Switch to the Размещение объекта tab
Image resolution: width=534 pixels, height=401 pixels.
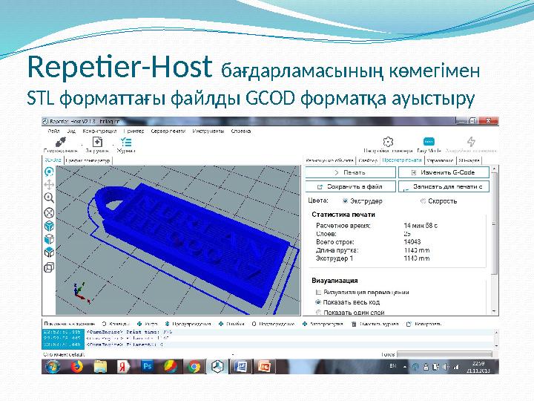tap(329, 160)
